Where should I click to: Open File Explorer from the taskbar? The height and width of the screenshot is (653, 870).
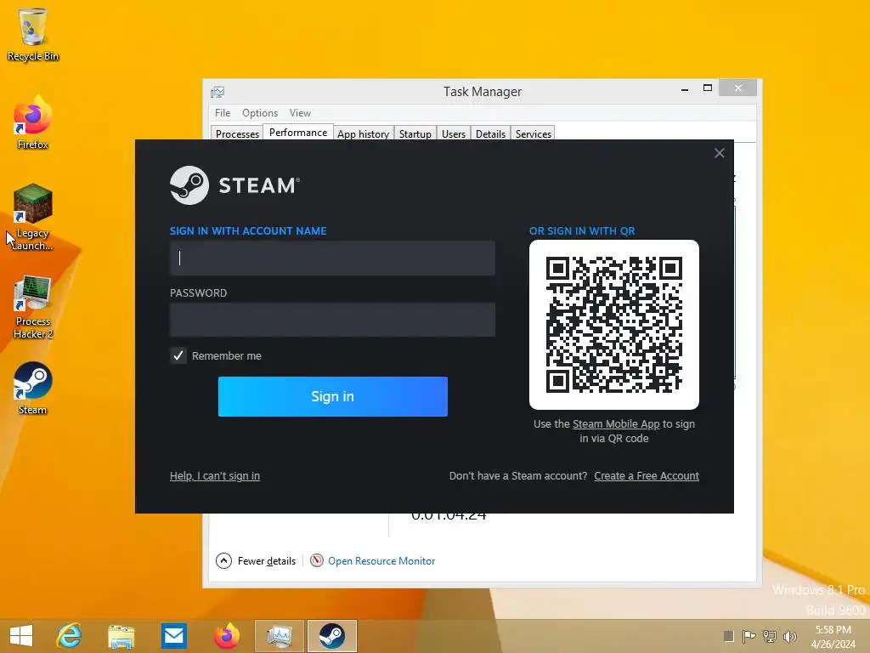pos(121,636)
